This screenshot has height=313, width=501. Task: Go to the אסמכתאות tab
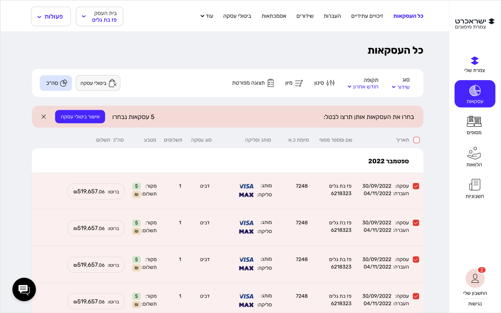(274, 16)
